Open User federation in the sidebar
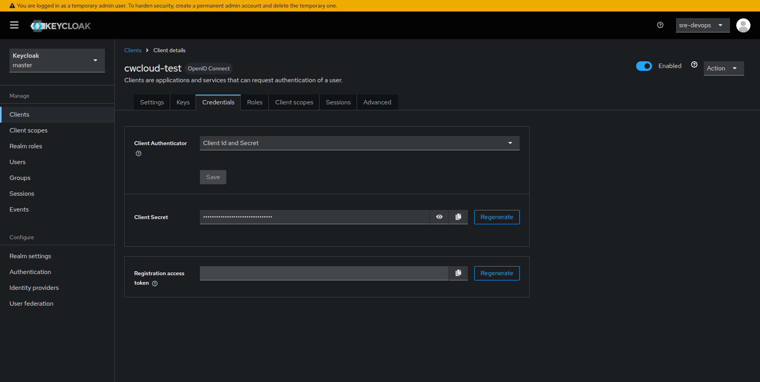 click(x=57, y=304)
